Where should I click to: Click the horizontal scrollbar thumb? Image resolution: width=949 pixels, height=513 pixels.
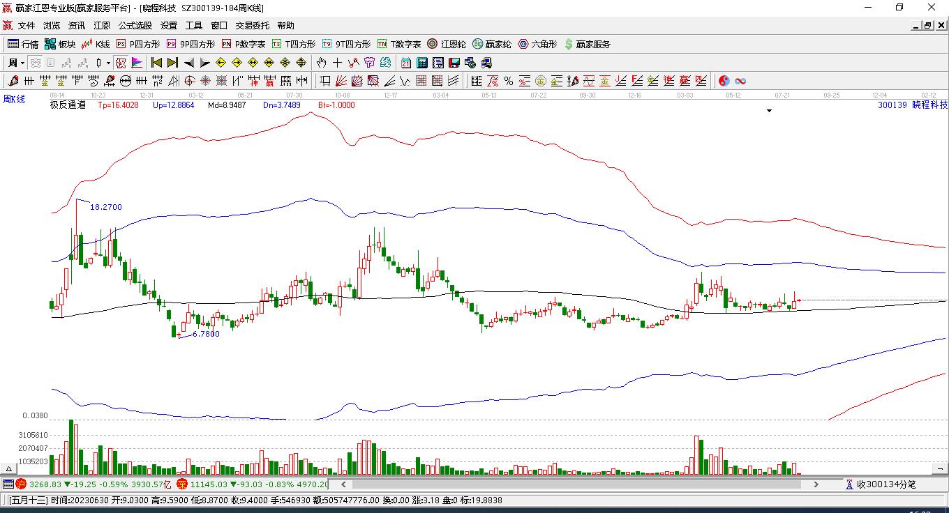[x=577, y=484]
